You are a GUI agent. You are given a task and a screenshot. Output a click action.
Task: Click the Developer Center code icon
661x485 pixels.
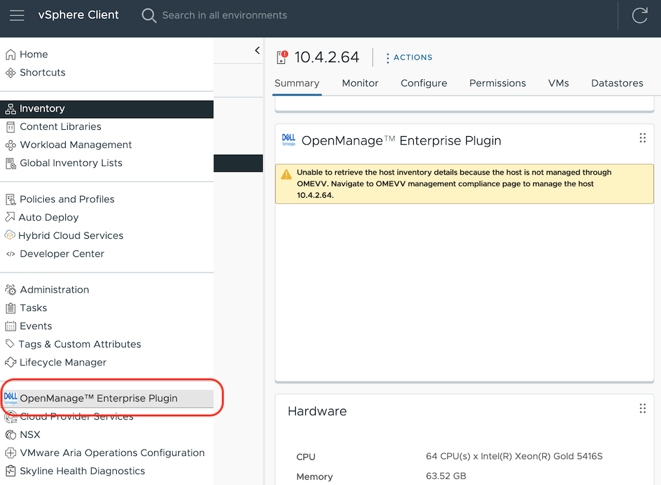coord(10,254)
